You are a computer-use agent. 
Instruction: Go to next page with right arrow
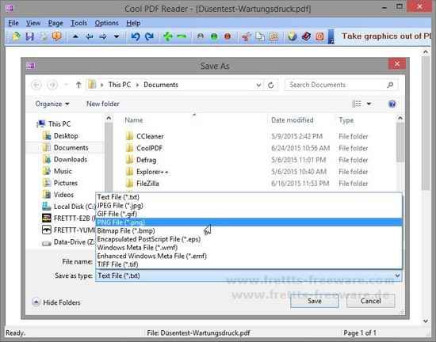103,36
